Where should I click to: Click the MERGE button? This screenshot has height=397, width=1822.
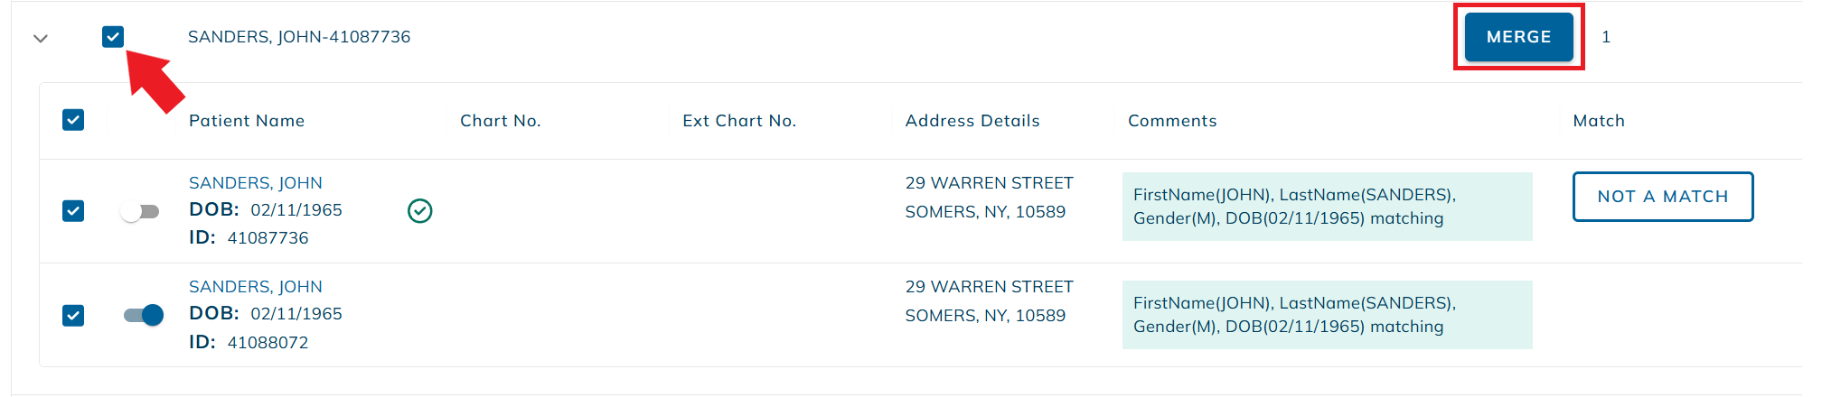point(1518,37)
